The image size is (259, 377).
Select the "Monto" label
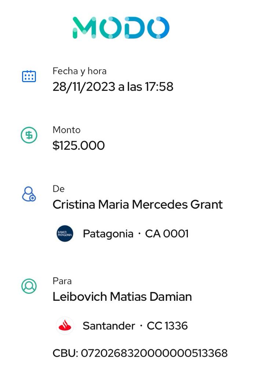[66, 130]
